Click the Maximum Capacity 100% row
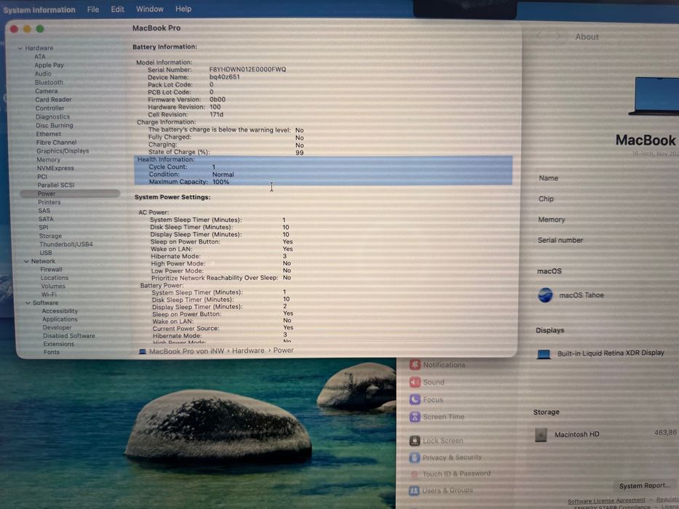Screen dimensions: 679x509 (x=323, y=182)
